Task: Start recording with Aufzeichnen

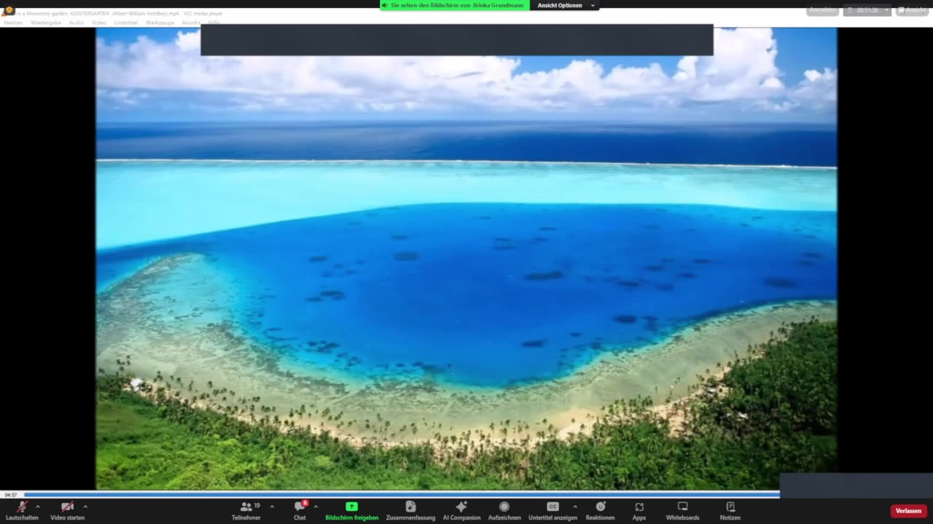Action: click(504, 511)
